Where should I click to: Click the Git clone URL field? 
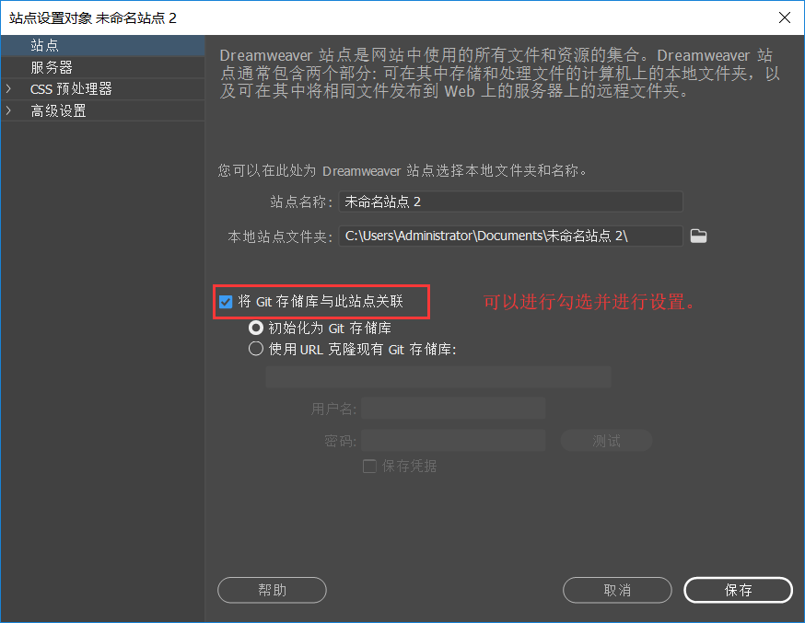[x=437, y=377]
